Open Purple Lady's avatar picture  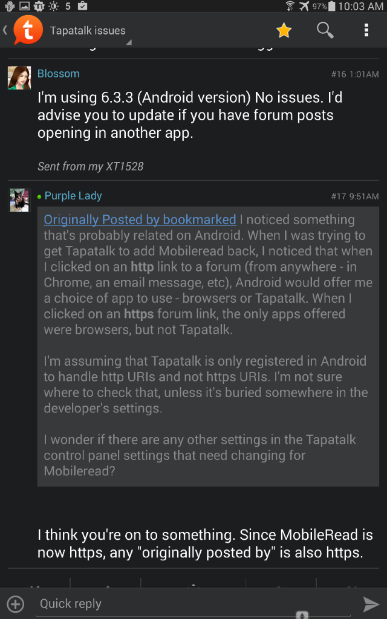click(19, 200)
